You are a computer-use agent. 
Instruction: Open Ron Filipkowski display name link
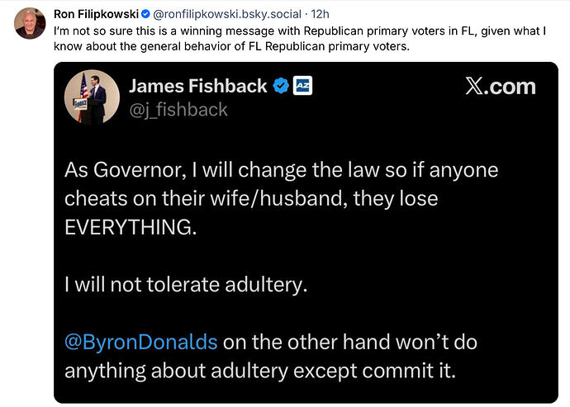(x=95, y=14)
